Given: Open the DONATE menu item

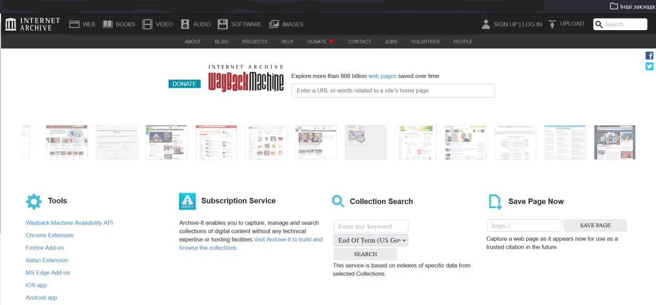Looking at the screenshot, I should (317, 42).
